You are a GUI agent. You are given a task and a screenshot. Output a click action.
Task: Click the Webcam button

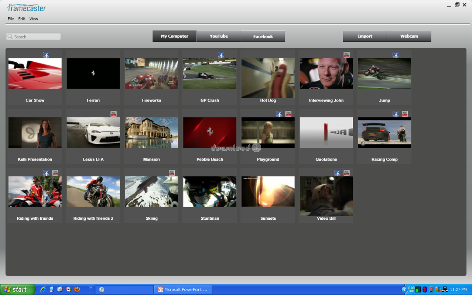tap(409, 36)
